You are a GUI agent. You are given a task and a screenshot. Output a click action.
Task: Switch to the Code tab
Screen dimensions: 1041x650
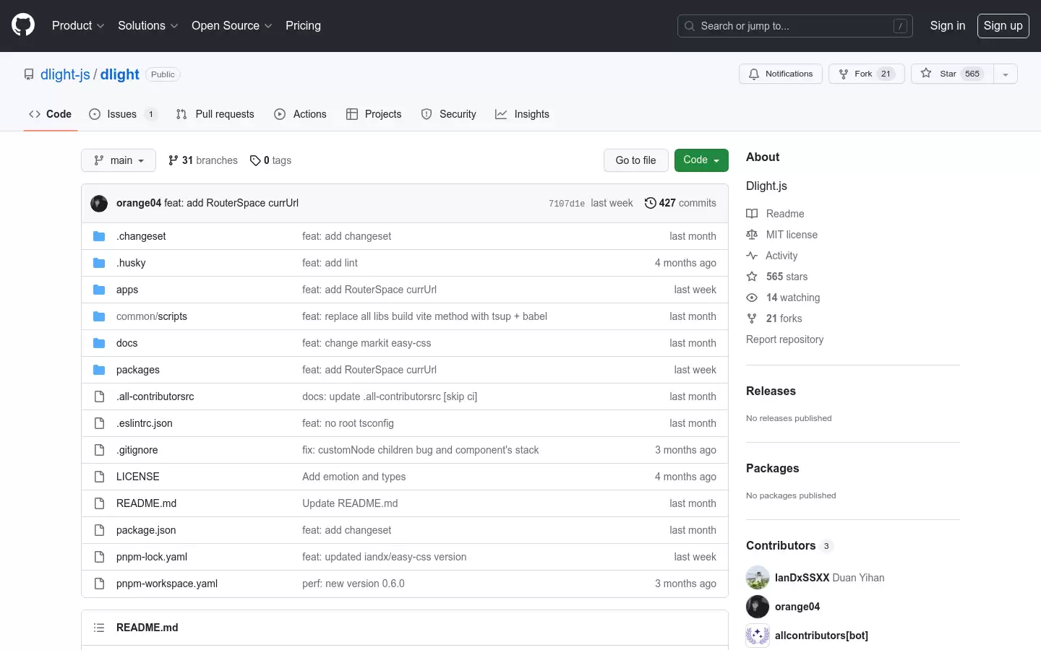50,114
